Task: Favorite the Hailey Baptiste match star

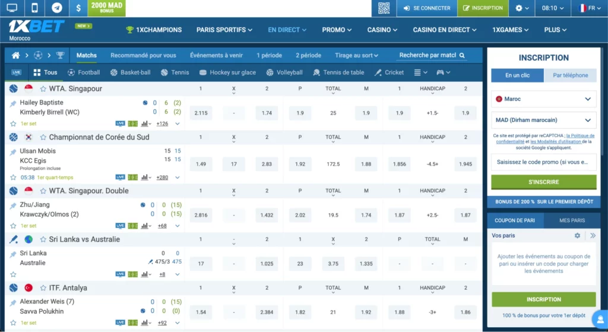Action: pos(13,124)
